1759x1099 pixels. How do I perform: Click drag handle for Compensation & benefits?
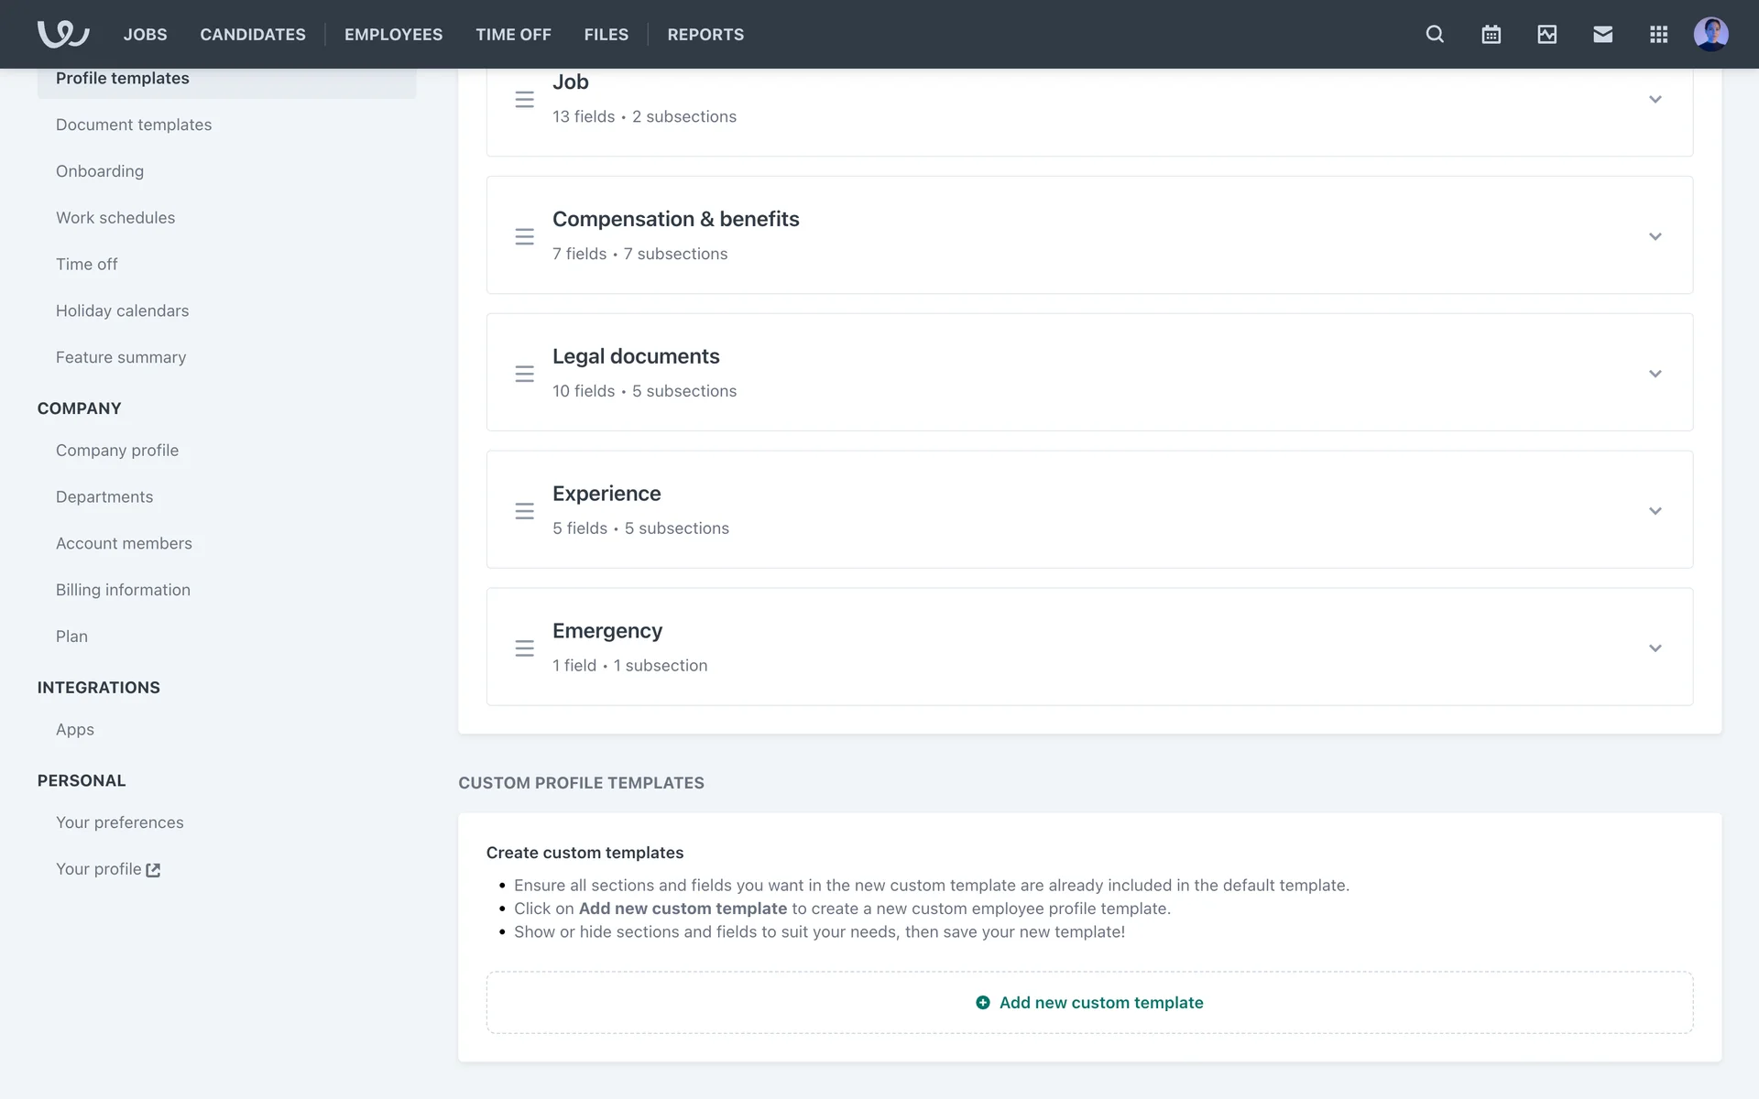[x=524, y=236]
